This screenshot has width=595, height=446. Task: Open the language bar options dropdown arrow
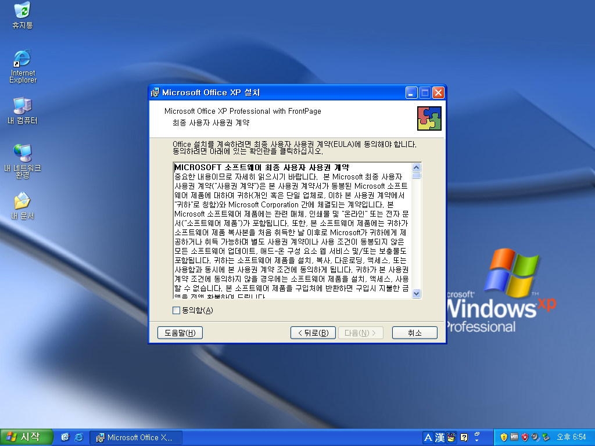click(477, 441)
